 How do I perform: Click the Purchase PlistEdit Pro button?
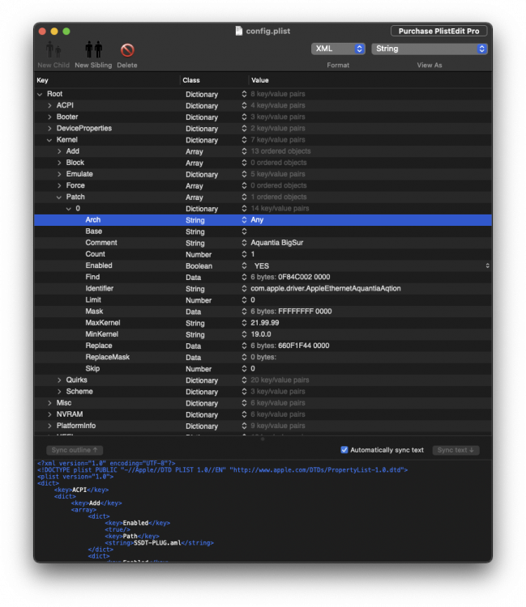(x=438, y=31)
